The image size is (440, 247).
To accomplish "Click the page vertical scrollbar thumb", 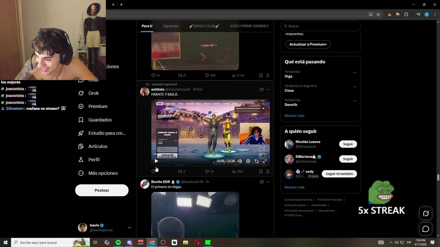I will [438, 177].
